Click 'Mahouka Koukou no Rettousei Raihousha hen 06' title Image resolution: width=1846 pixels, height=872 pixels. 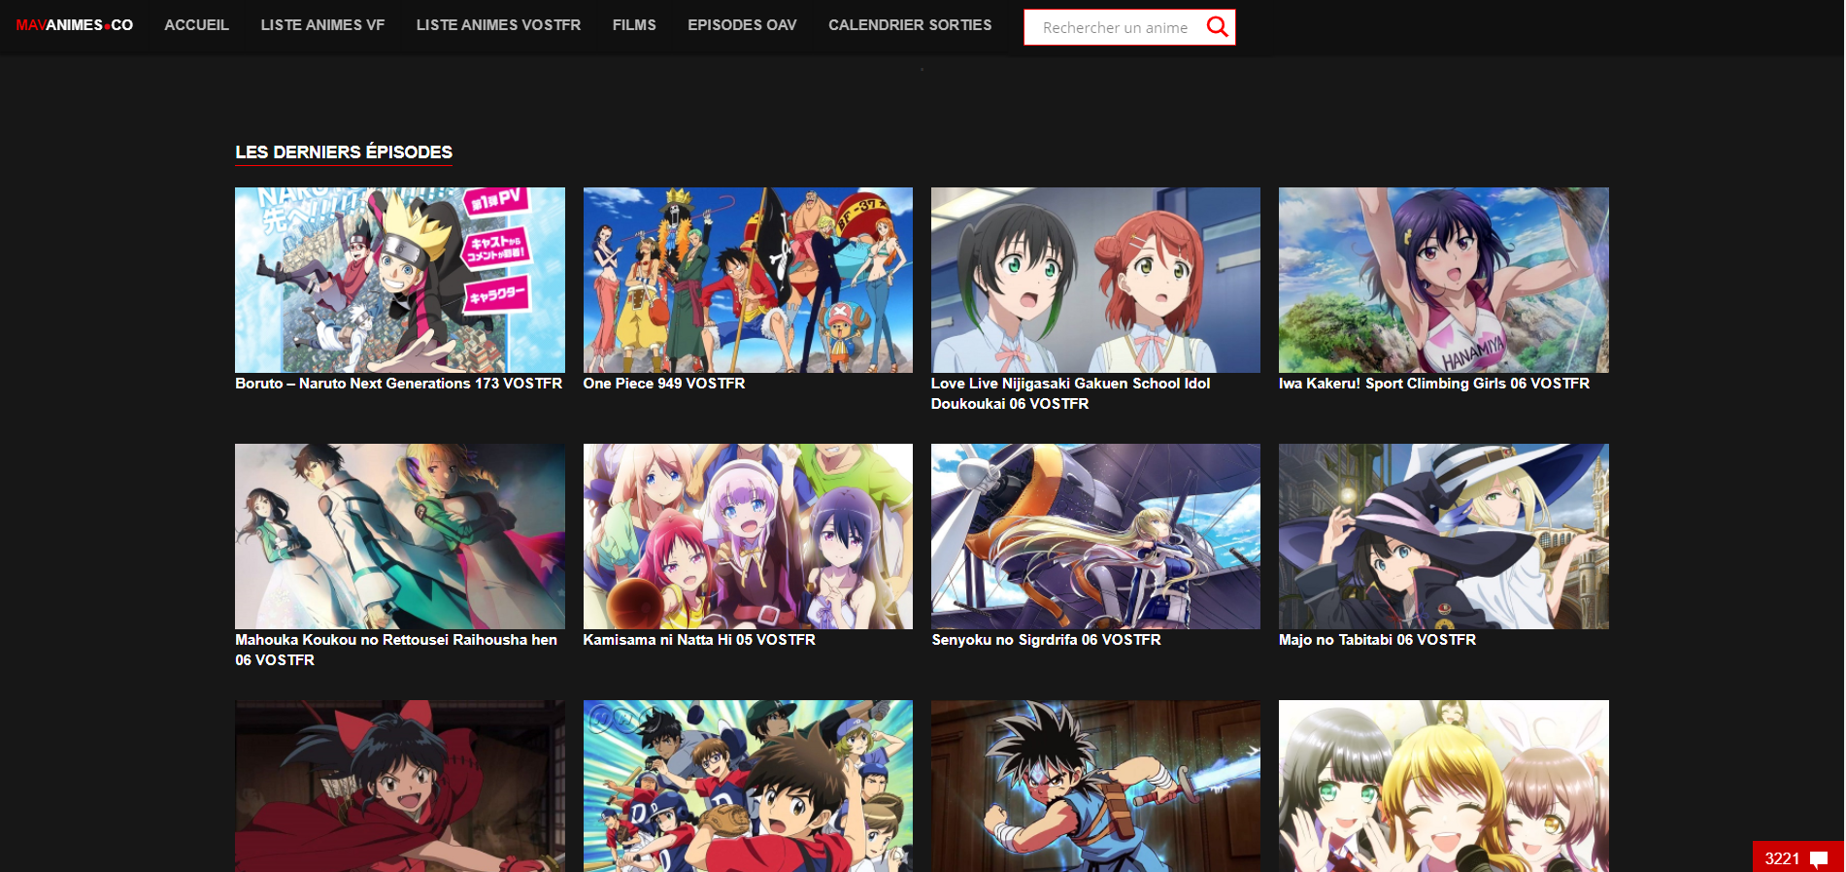tap(396, 650)
